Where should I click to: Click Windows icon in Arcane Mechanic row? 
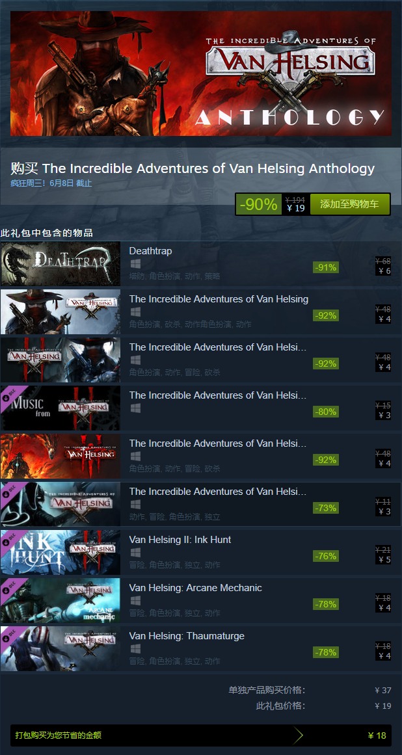click(135, 600)
